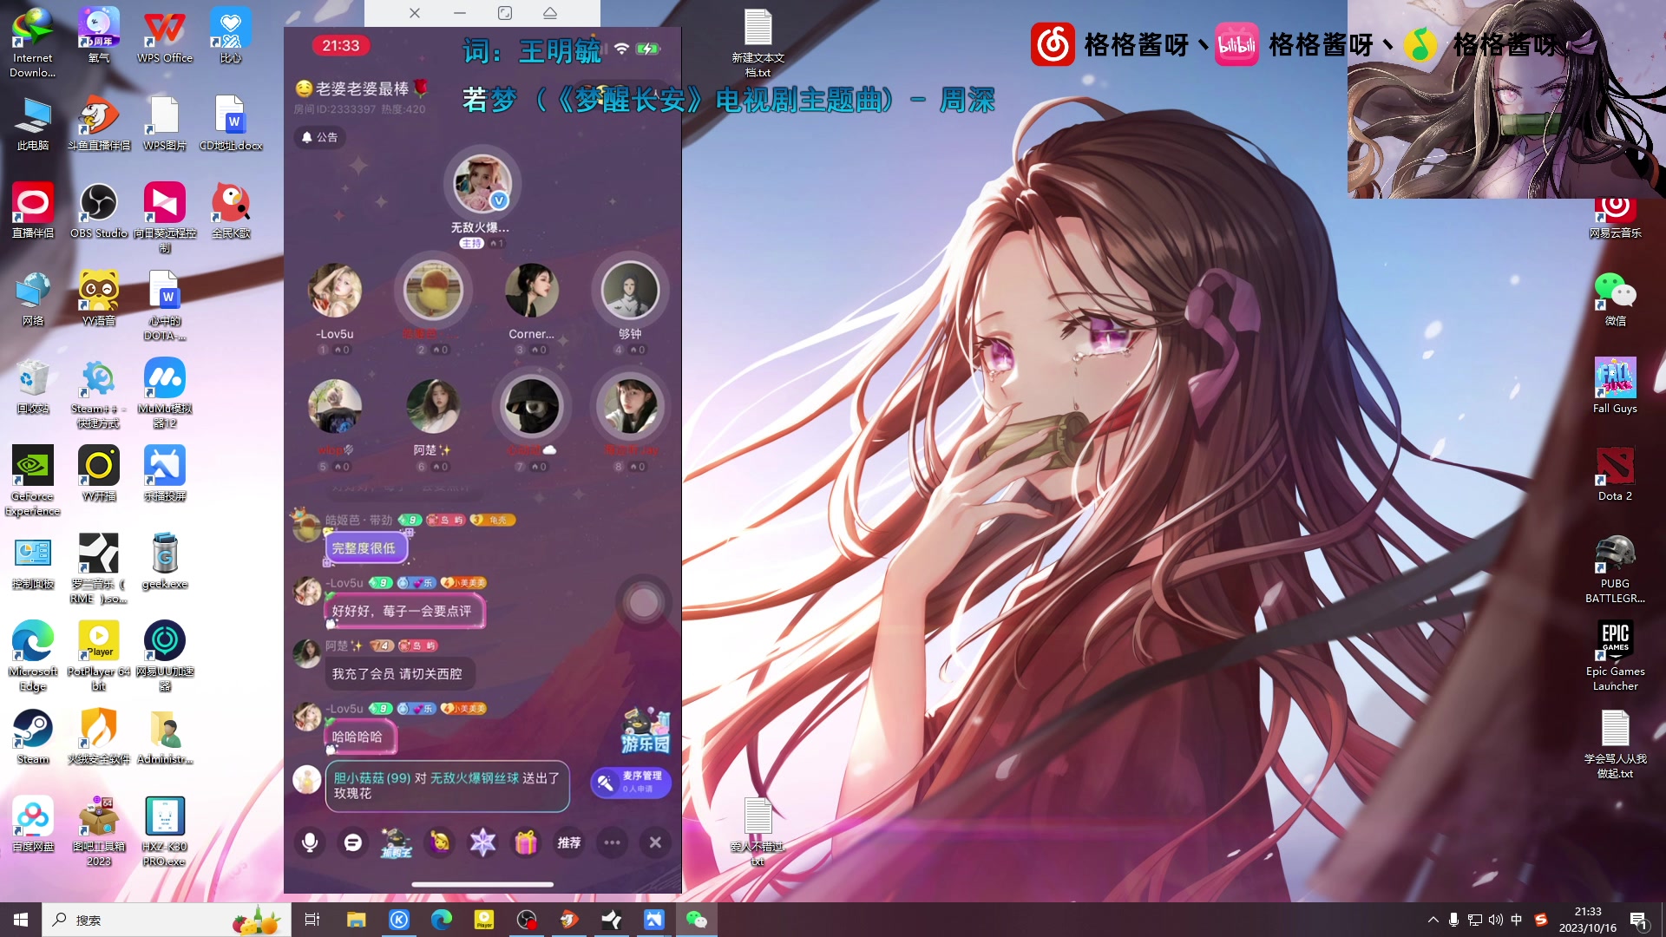The image size is (1666, 937).
Task: Open 网易UU加速器 desktop icon
Action: (x=165, y=656)
